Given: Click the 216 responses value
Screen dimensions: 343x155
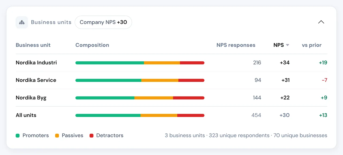Looking at the screenshot, I should [x=257, y=63].
